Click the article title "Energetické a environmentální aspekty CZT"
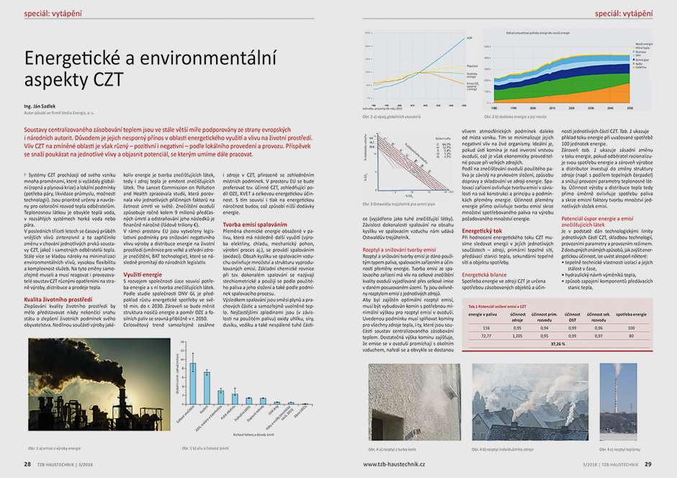 pos(151,69)
